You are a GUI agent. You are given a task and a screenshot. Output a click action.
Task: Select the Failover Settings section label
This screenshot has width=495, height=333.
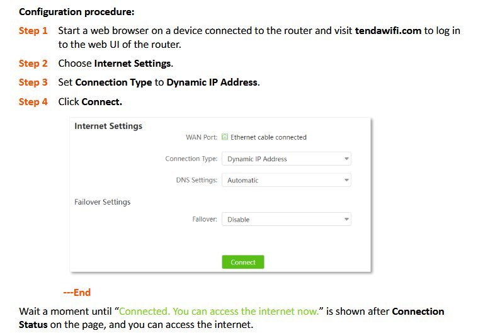pos(102,202)
